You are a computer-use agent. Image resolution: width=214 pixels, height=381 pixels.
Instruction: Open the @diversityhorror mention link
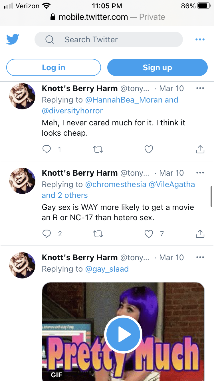coord(72,111)
